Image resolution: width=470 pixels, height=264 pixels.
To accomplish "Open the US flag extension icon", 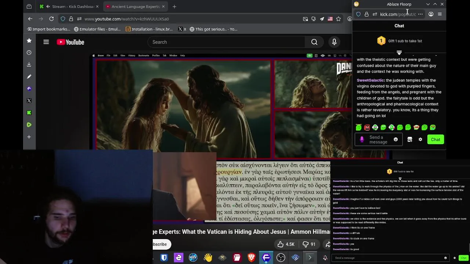I will pyautogui.click(x=330, y=19).
